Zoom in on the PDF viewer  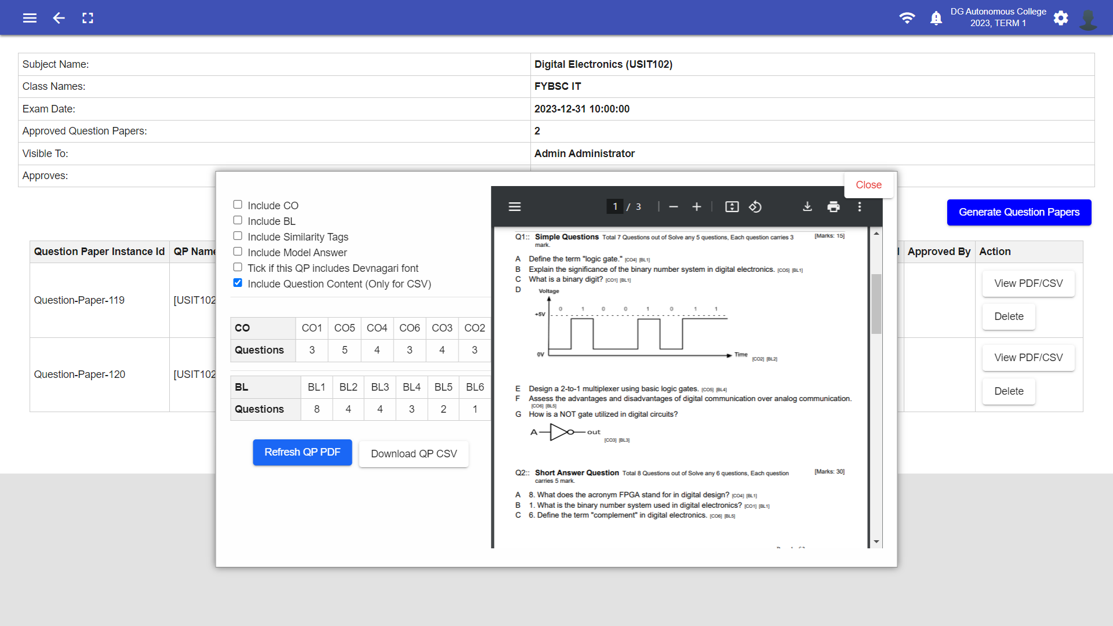(697, 207)
